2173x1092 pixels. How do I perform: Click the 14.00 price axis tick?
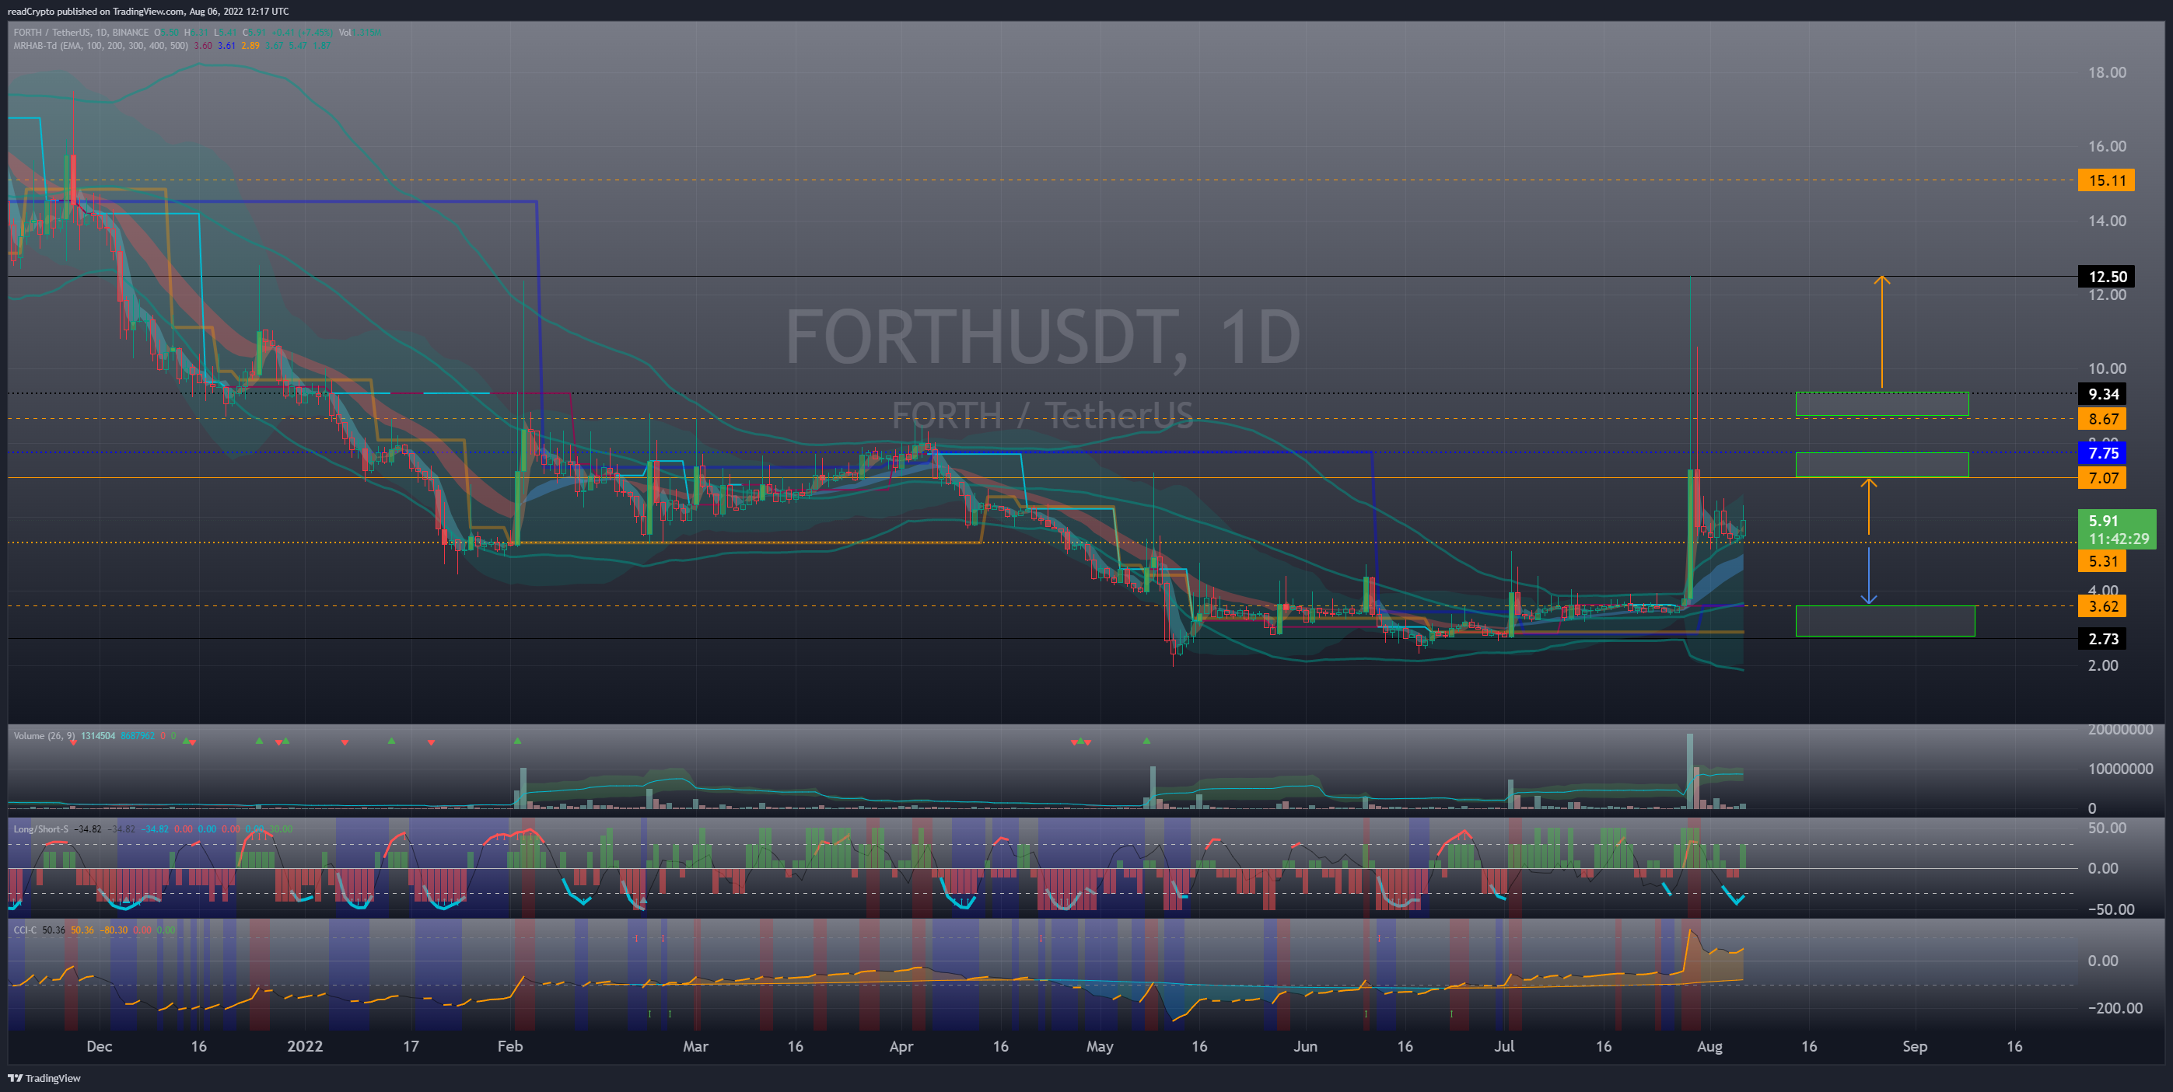(x=2106, y=221)
